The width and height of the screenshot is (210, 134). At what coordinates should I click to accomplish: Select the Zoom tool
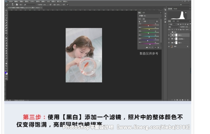pos(6,66)
